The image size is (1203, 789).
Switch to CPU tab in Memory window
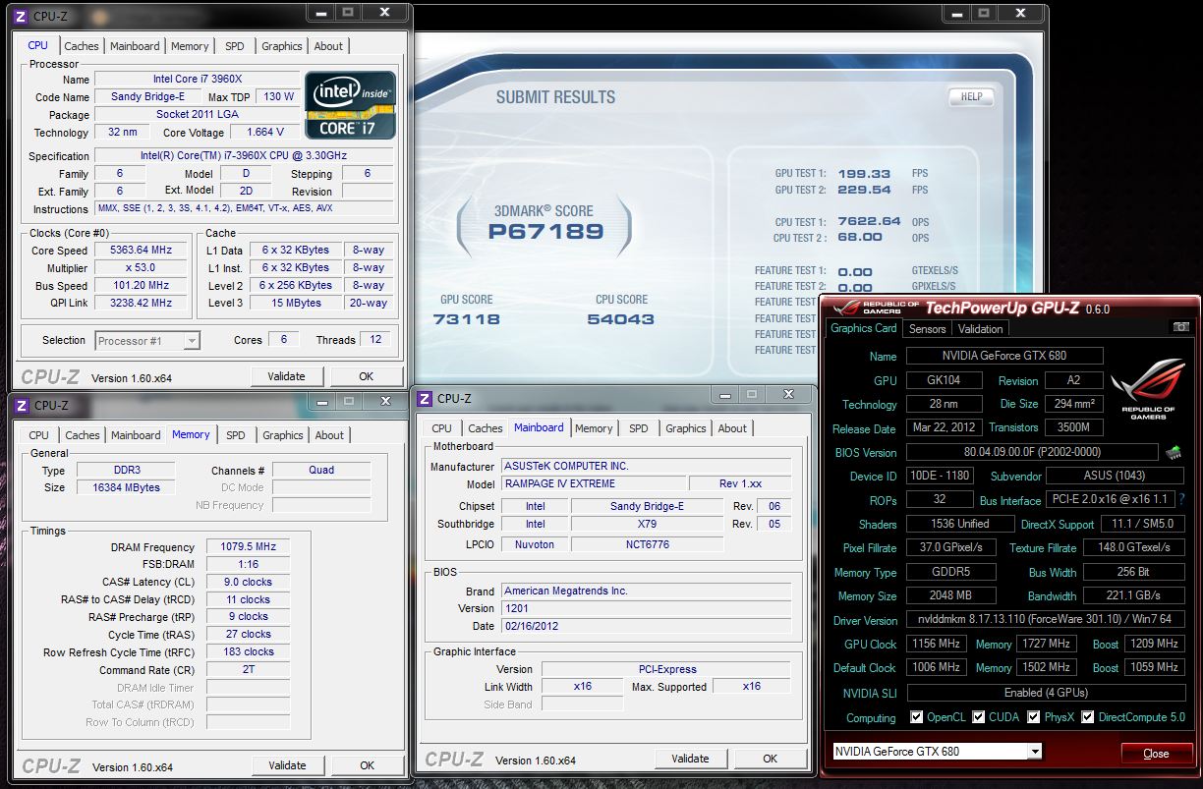point(39,435)
